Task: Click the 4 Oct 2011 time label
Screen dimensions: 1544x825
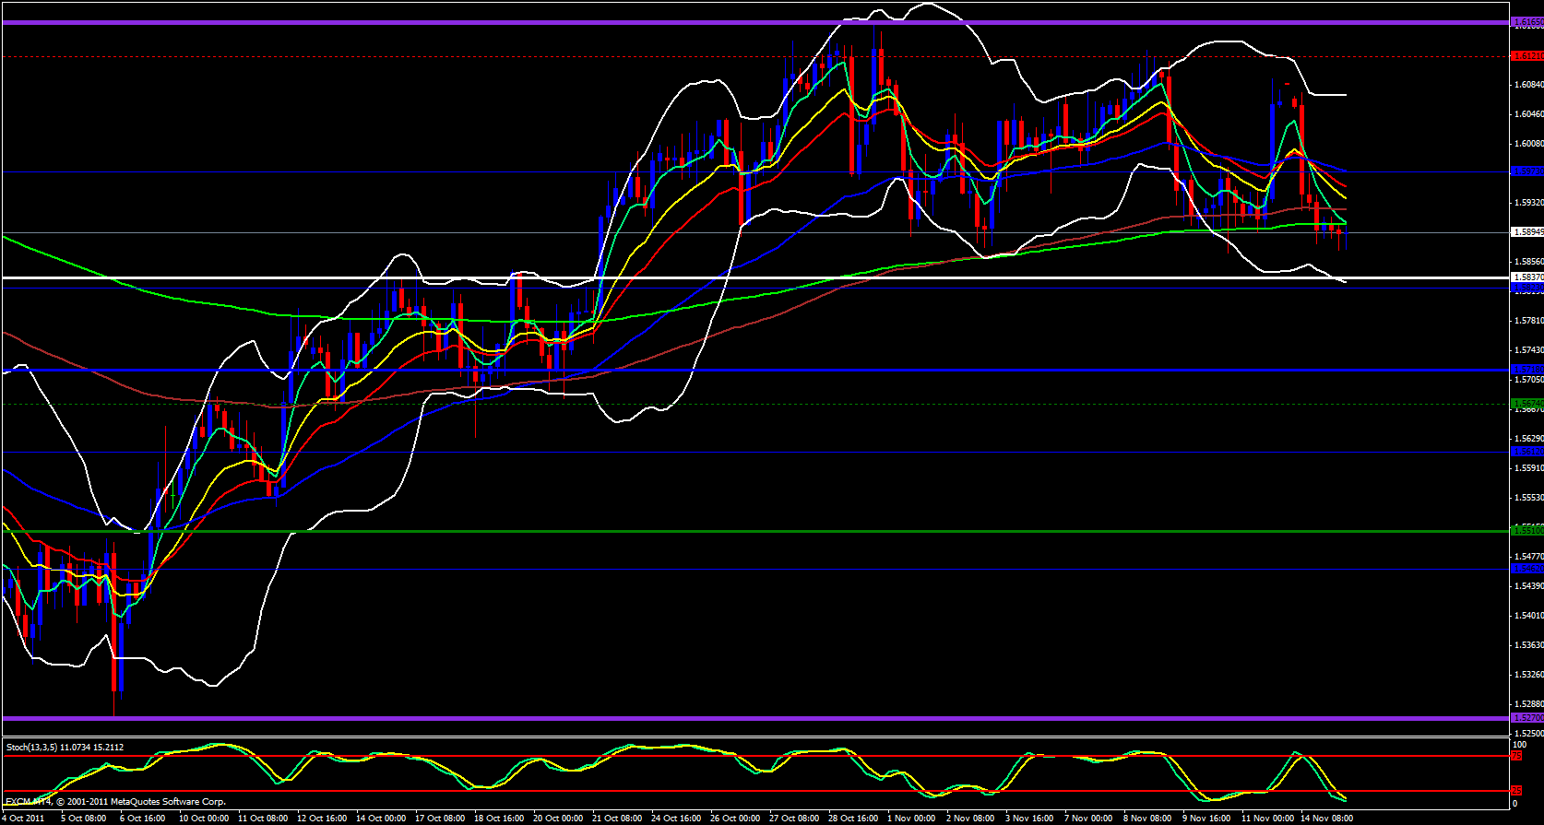Action: point(23,818)
